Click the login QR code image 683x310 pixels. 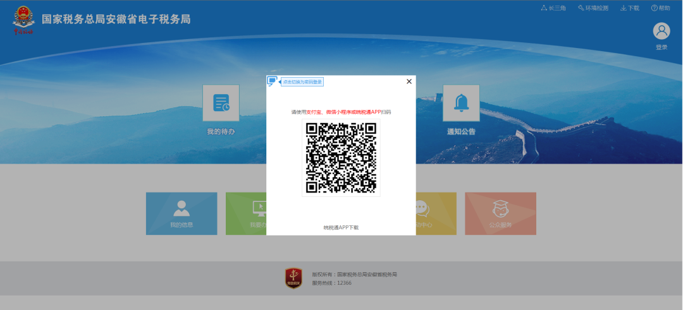click(x=341, y=158)
